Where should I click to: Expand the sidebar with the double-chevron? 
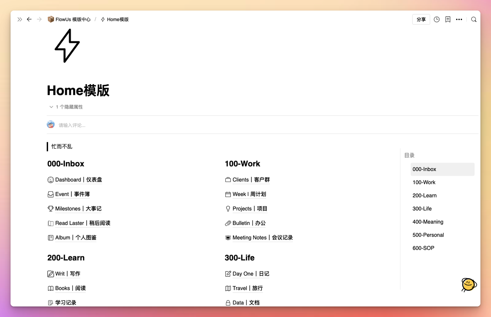click(x=19, y=19)
